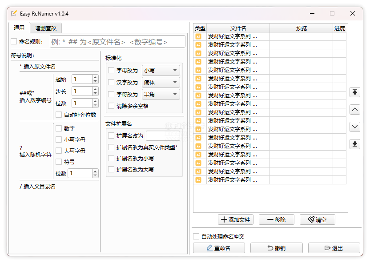The height and width of the screenshot is (263, 370).
Task: Click the 重命名 rename button
Action: (219, 248)
